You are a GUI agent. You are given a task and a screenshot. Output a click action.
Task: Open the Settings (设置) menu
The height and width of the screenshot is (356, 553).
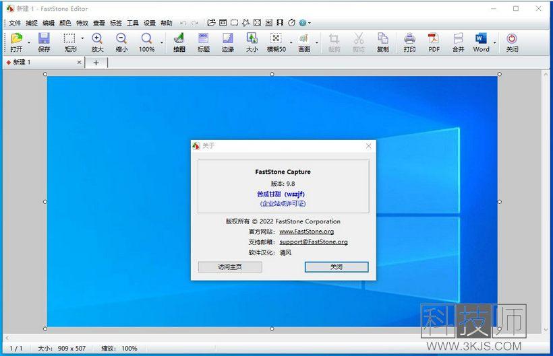point(150,23)
